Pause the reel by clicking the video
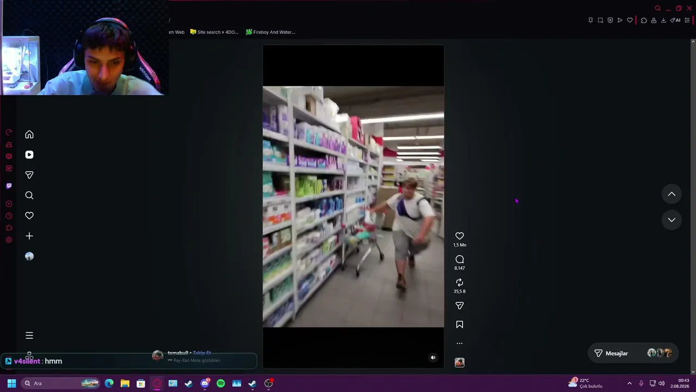 tap(353, 206)
